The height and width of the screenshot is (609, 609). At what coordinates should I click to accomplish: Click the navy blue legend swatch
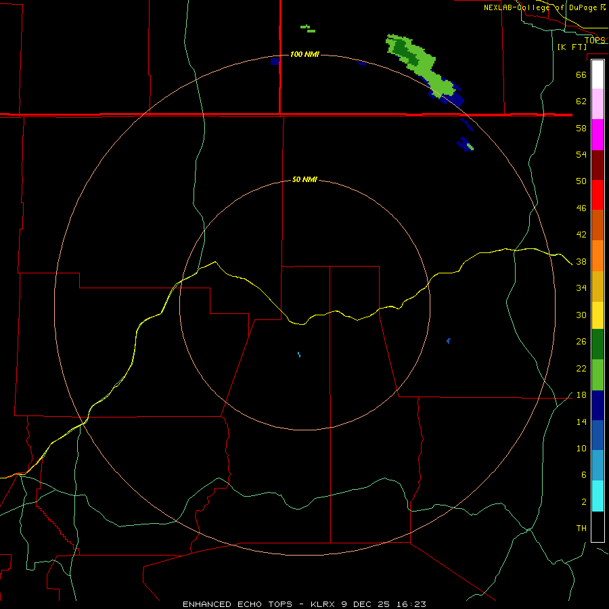pos(597,405)
